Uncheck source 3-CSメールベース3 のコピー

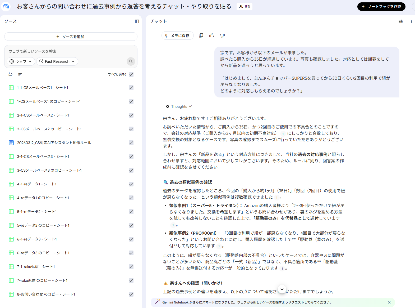131,170
